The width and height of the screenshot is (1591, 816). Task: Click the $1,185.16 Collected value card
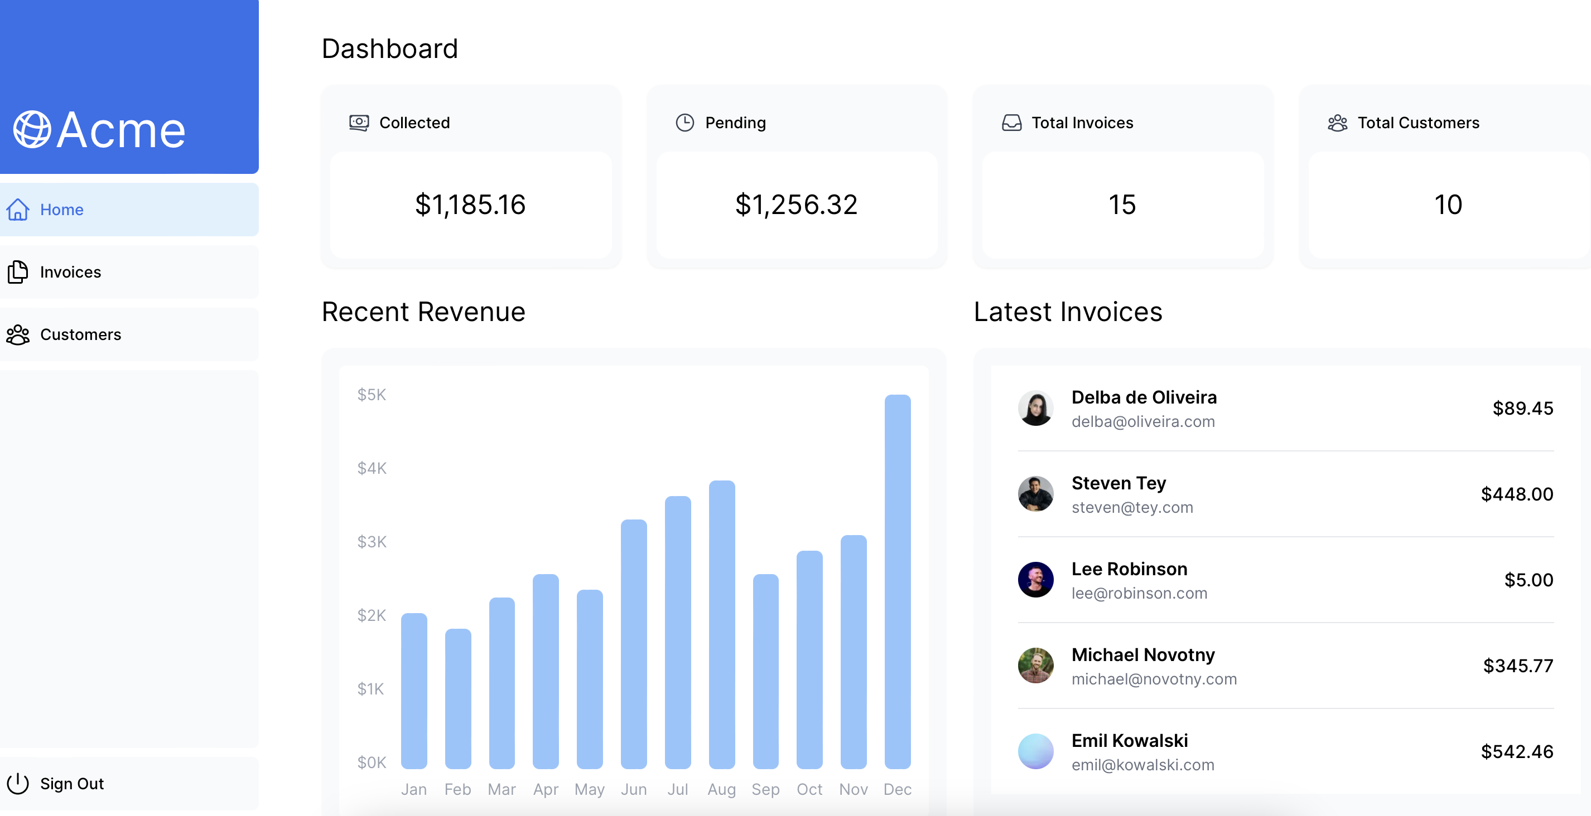click(x=470, y=205)
